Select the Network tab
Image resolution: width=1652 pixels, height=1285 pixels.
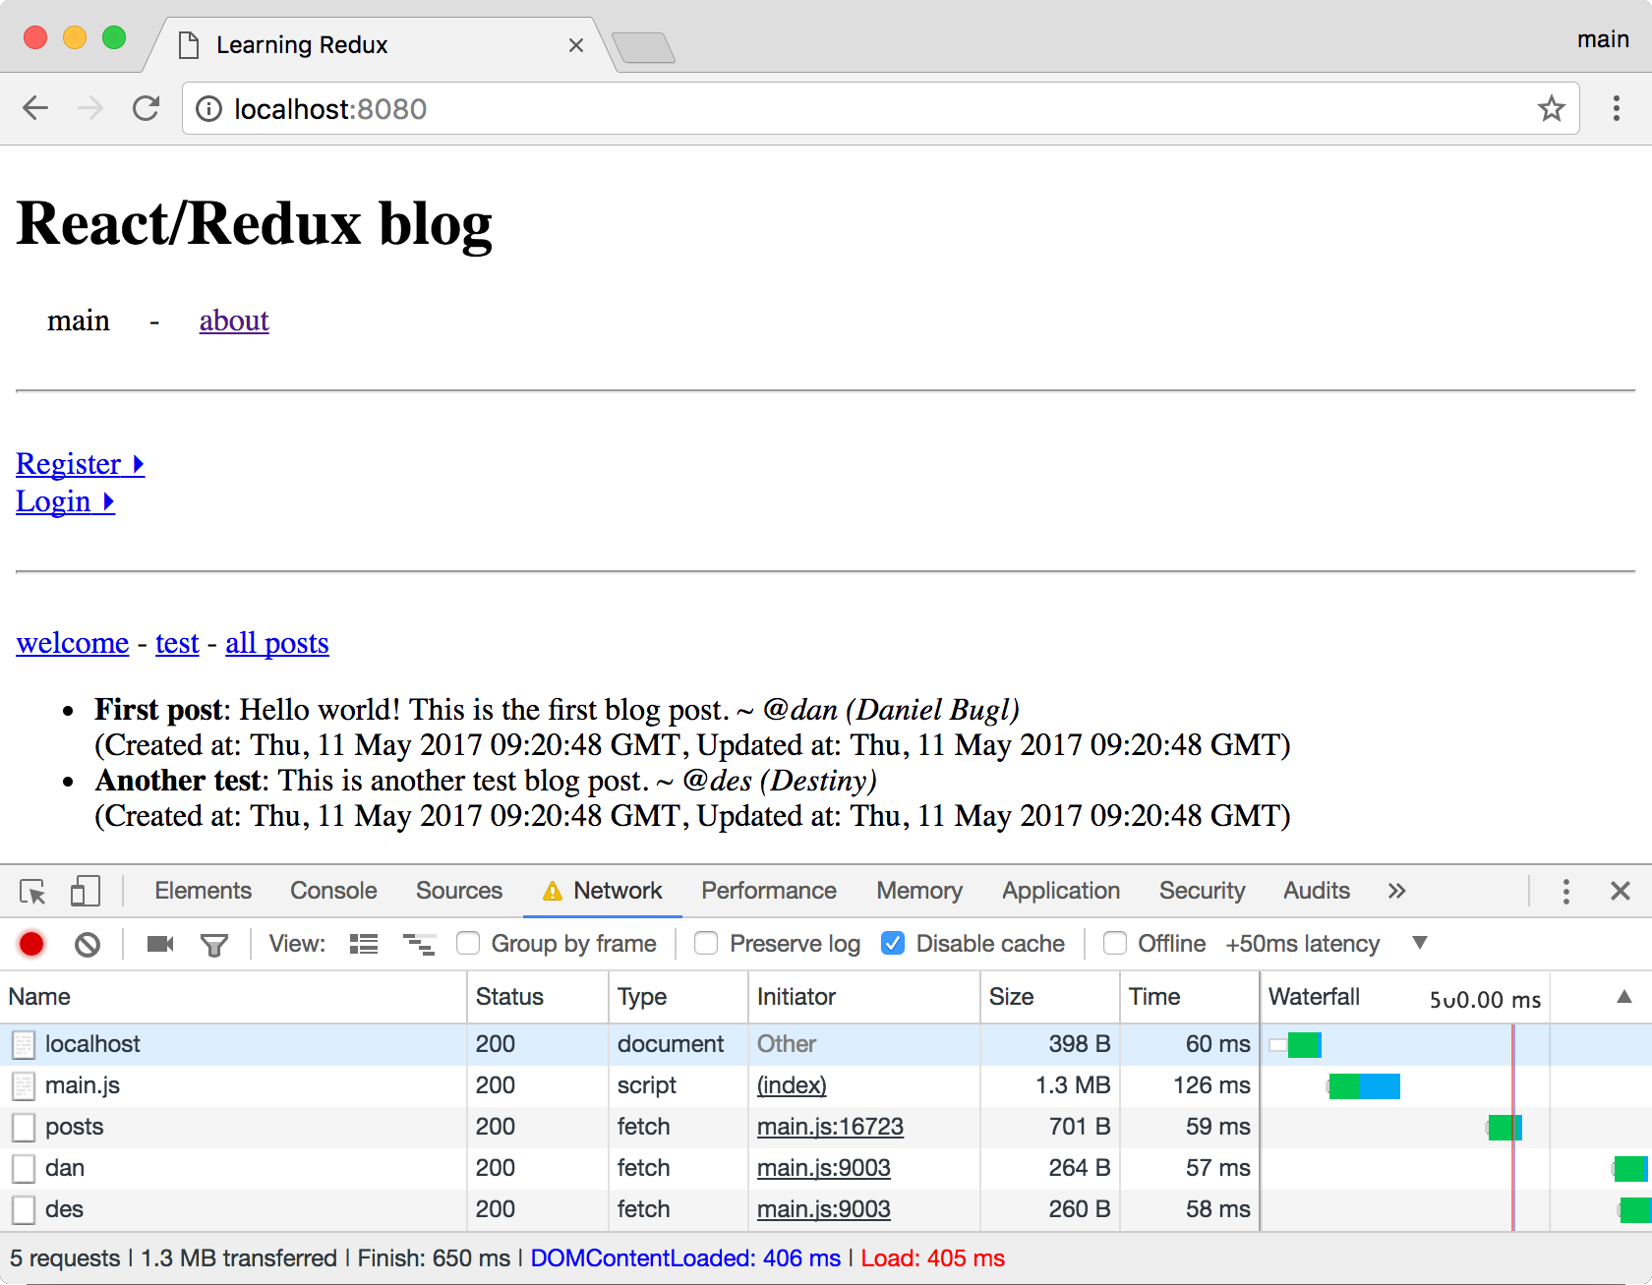click(604, 891)
